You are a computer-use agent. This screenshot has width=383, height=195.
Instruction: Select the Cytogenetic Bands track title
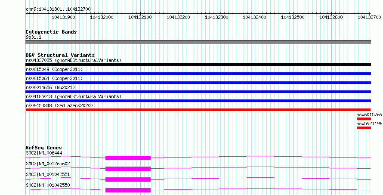coord(51,32)
